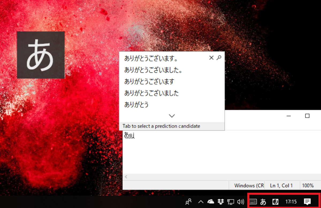The height and width of the screenshot is (208, 321).
Task: Click inside the Notepad text area
Action: tap(222, 152)
